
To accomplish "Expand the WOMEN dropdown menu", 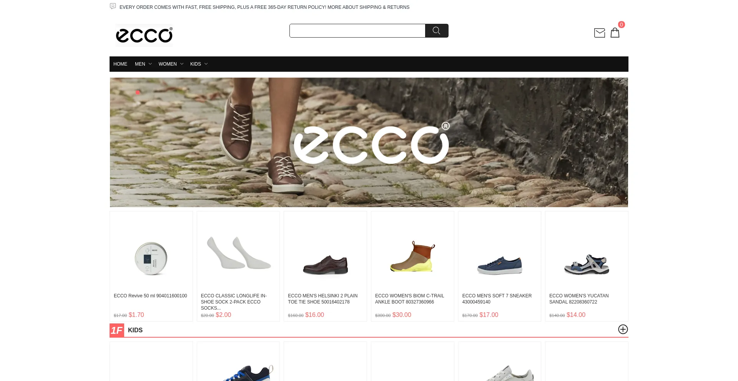I will (x=171, y=64).
